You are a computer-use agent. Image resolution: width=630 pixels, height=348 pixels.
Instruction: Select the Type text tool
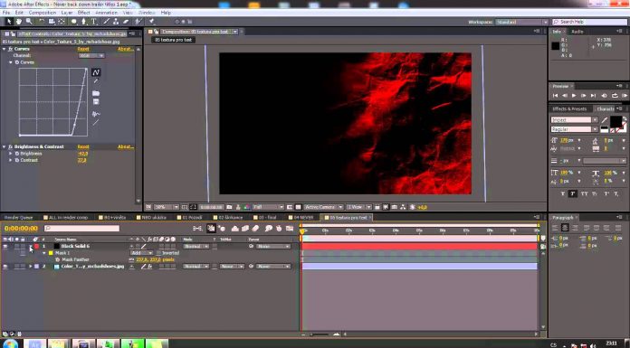pos(93,22)
